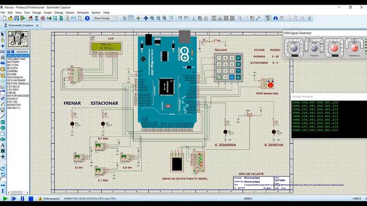Click the New Project toolbar icon
Viewport: 367px width, 206px height.
(x=5, y=18)
